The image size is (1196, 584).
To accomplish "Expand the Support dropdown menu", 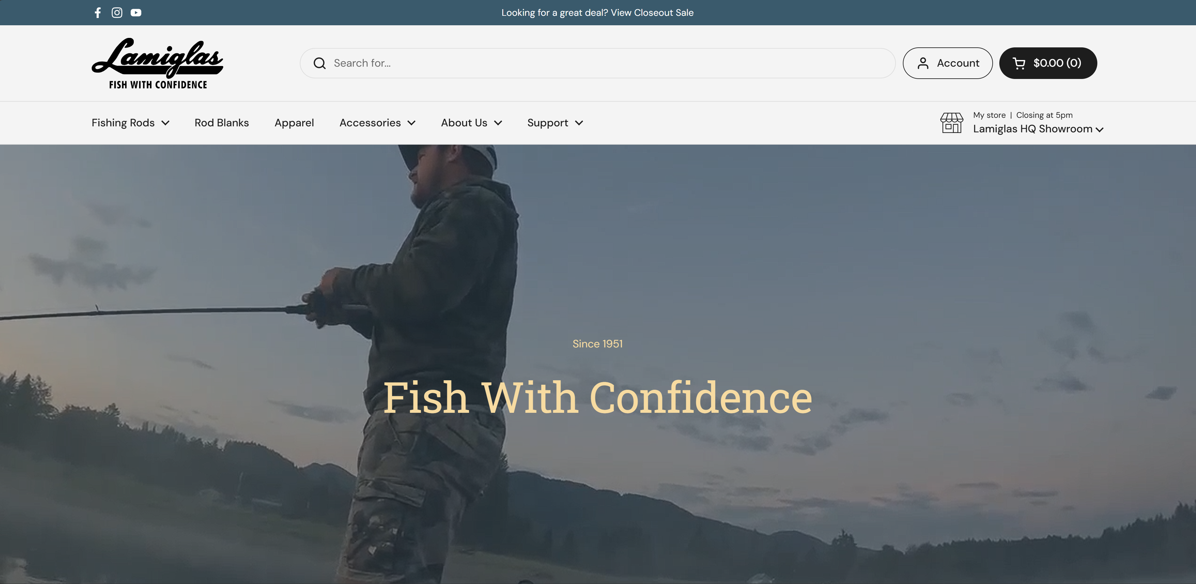I will [x=555, y=123].
